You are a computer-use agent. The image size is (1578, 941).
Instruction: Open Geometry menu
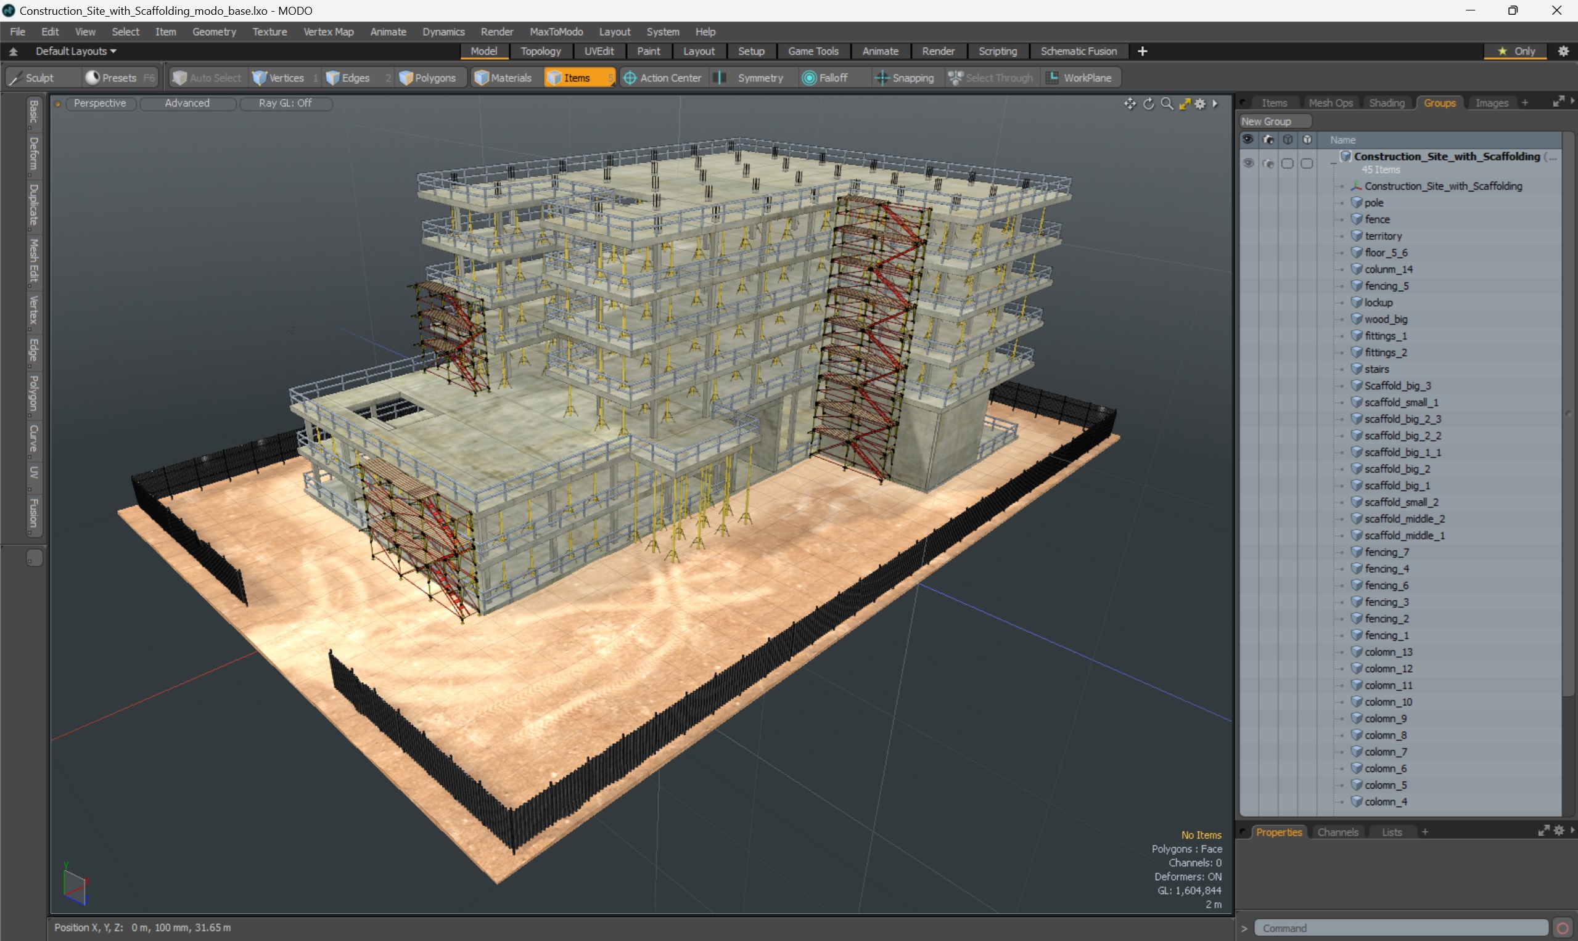coord(214,31)
